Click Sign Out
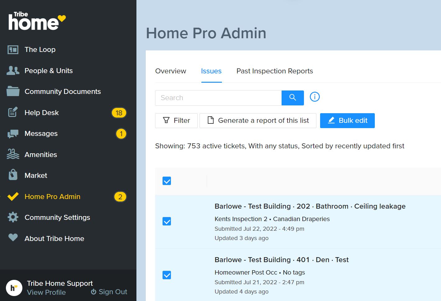 109,292
